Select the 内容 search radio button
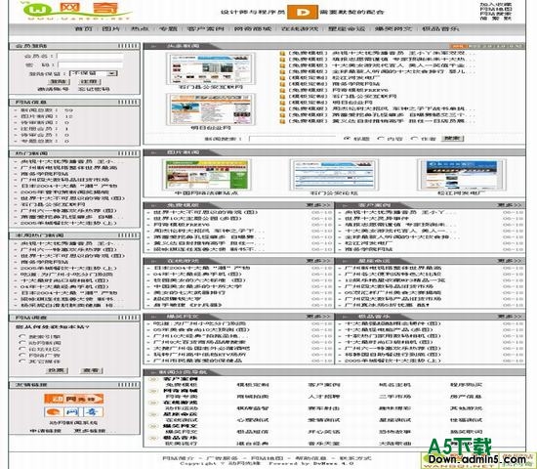Viewport: 537px width, 469px height. click(380, 139)
